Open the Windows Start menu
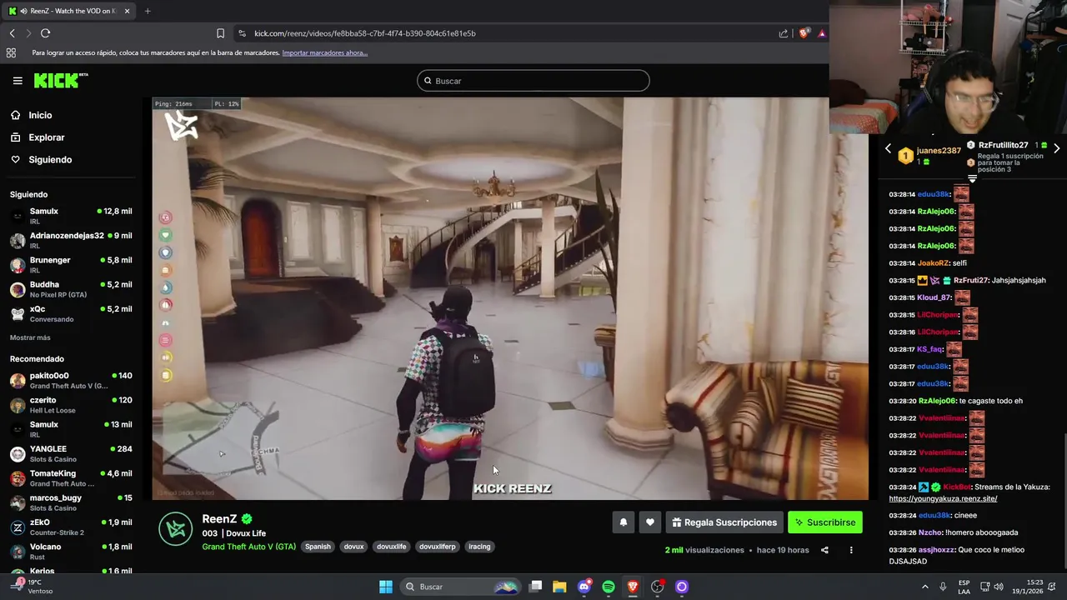This screenshot has height=600, width=1067. pyautogui.click(x=386, y=587)
